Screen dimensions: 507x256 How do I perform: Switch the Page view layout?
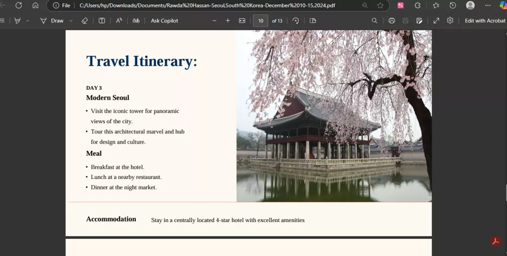[x=313, y=21]
